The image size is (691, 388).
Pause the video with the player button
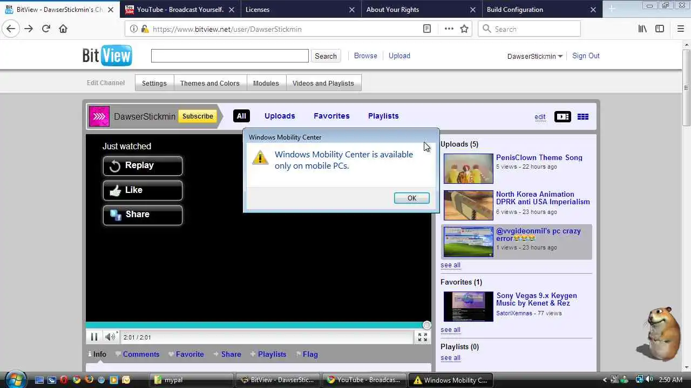point(94,337)
